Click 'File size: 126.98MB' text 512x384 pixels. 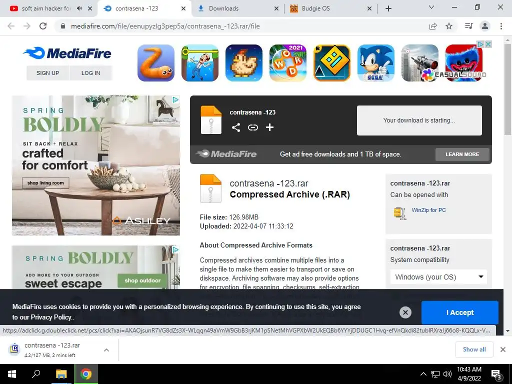click(229, 217)
